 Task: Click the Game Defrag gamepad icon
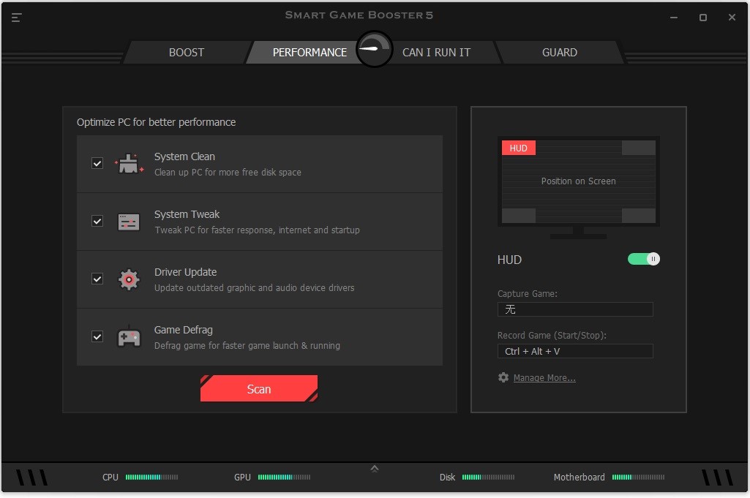(x=129, y=336)
